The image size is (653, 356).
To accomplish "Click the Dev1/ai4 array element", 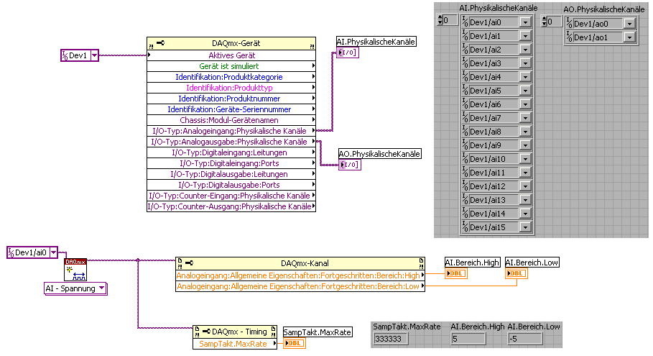I will coord(496,77).
